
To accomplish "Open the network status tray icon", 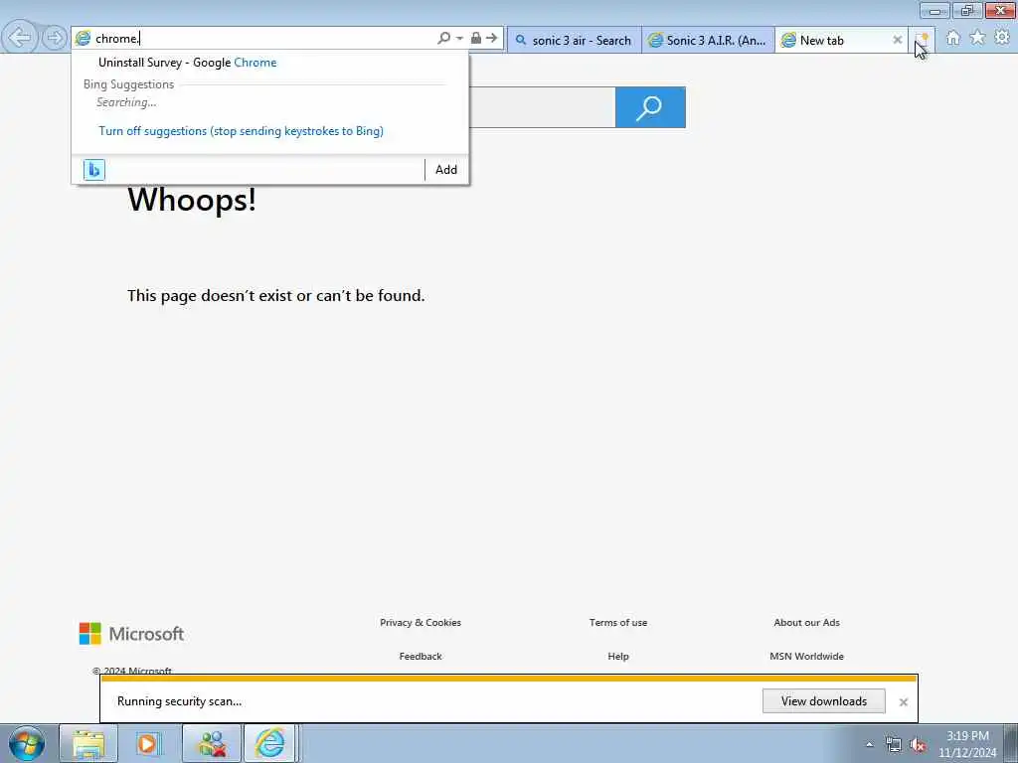I will pos(894,745).
